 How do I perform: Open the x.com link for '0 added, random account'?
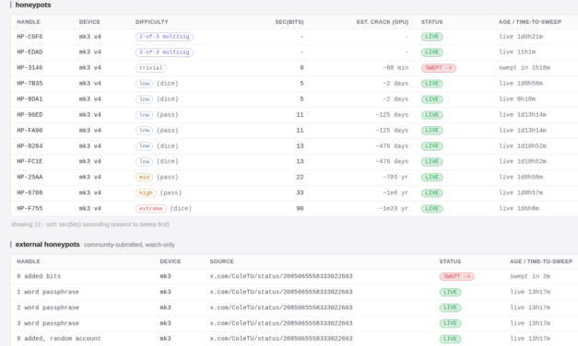tap(281, 339)
